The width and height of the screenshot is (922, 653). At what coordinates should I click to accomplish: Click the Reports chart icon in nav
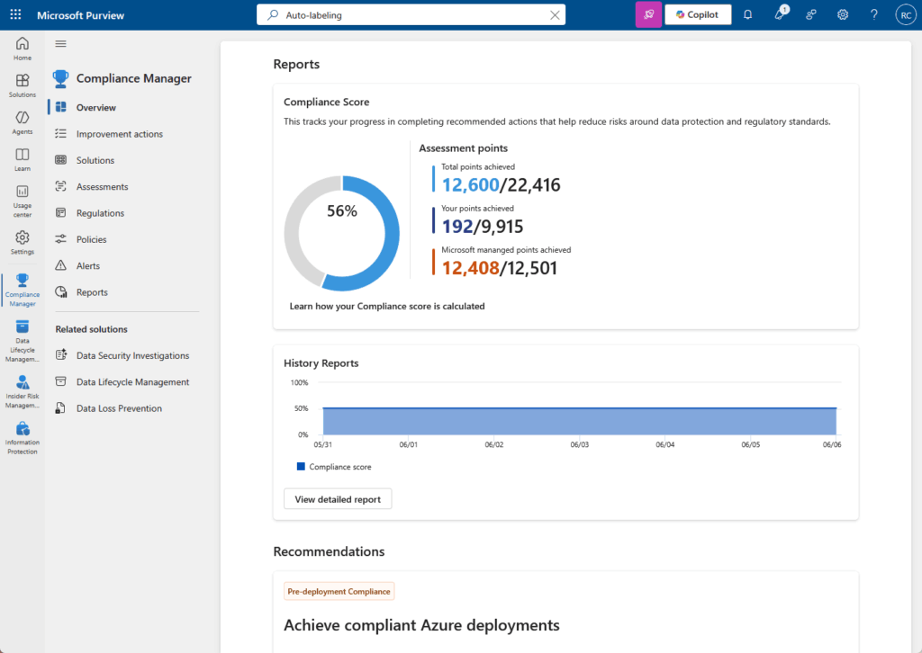pyautogui.click(x=60, y=291)
